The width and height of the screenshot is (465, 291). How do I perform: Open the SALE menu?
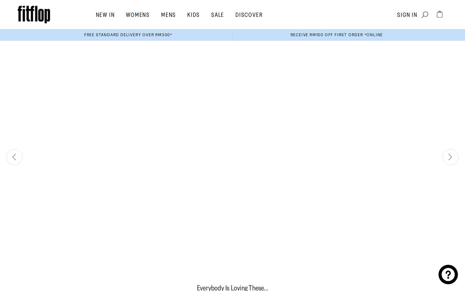tap(217, 15)
